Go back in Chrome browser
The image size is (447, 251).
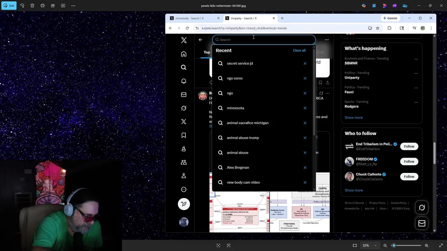point(170,28)
